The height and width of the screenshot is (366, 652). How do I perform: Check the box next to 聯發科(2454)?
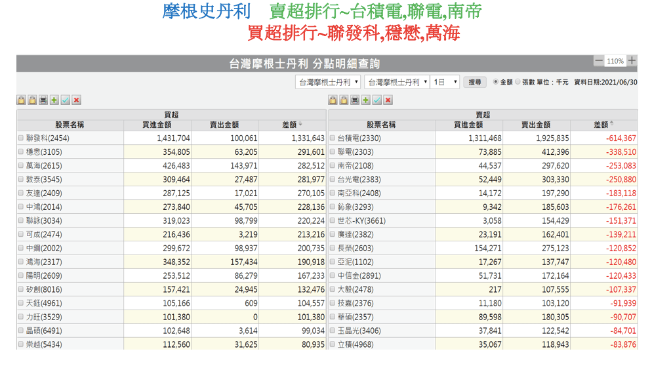tap(21, 138)
